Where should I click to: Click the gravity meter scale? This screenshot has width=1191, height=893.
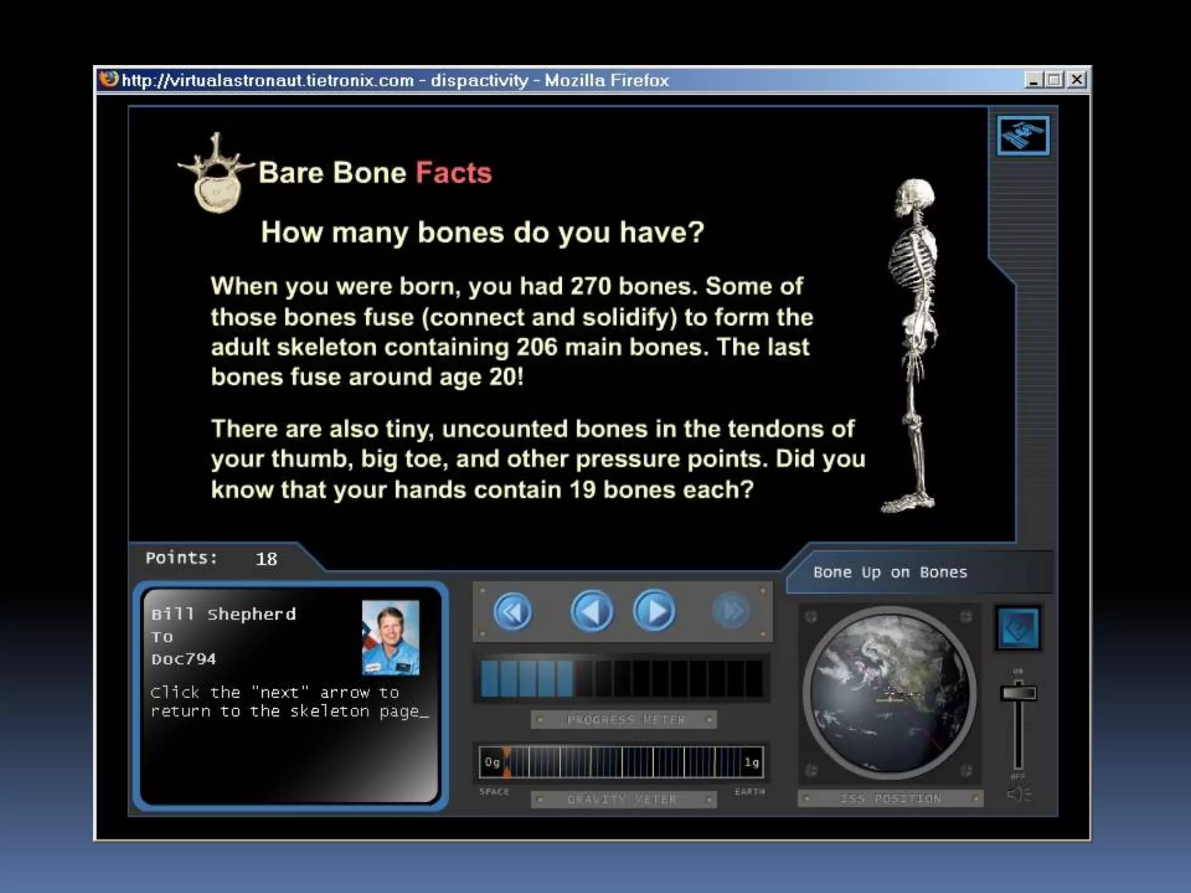[622, 762]
